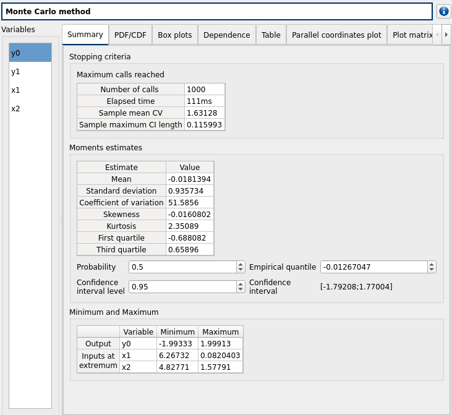Click the Inputs at extremum row header
The width and height of the screenshot is (452, 415).
pos(98,361)
